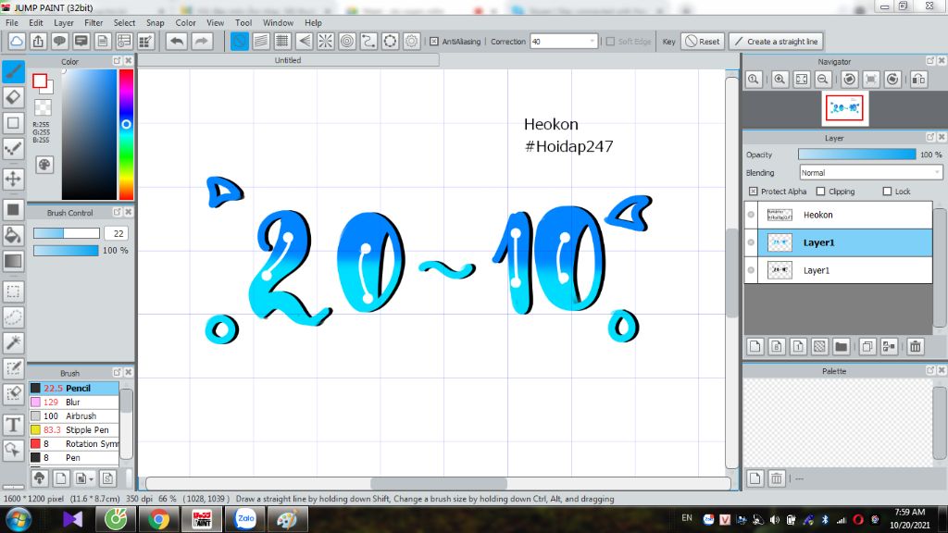Hide the selected Layer1 visibility dot
This screenshot has height=533, width=948.
751,242
